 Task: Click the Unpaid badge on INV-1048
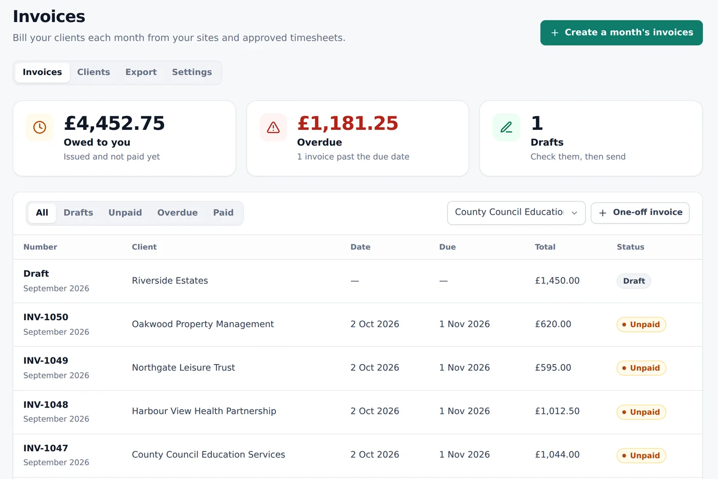click(x=641, y=412)
